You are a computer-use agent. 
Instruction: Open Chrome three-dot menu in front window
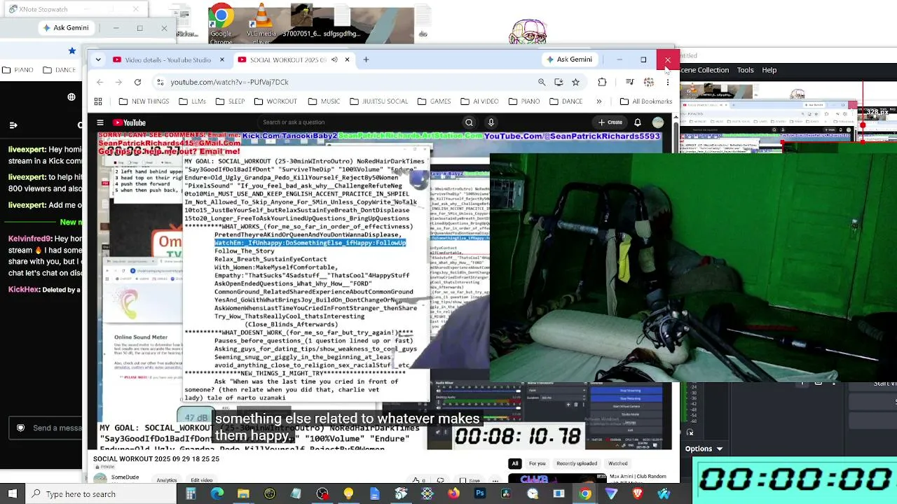click(x=667, y=82)
